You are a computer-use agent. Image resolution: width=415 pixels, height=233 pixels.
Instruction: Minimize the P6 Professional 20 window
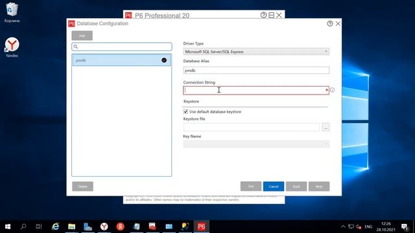point(271,15)
